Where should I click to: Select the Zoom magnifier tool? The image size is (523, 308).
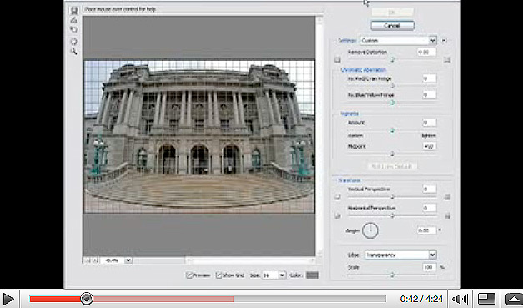click(x=73, y=52)
